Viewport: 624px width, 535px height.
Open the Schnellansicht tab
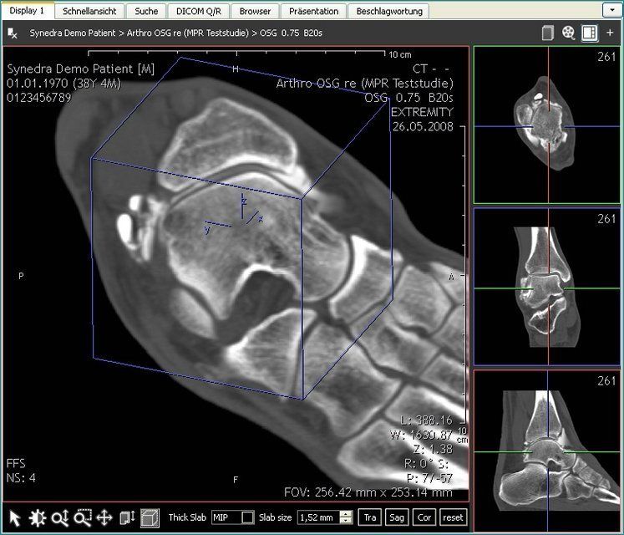tap(91, 11)
